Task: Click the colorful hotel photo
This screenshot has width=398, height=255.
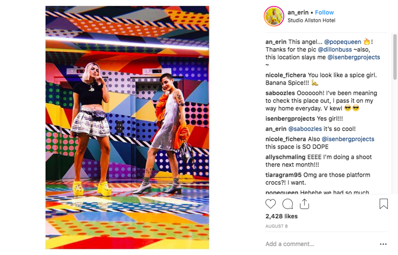Action: pyautogui.click(x=127, y=127)
